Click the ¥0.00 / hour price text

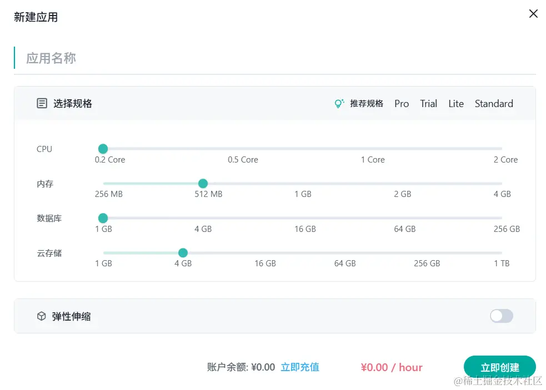coord(392,367)
